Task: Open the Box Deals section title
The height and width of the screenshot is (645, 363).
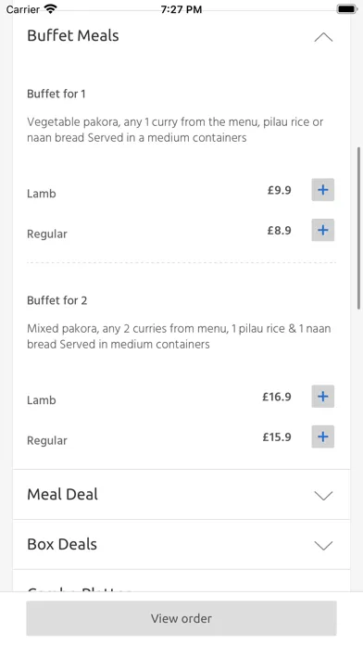Action: pyautogui.click(x=62, y=544)
